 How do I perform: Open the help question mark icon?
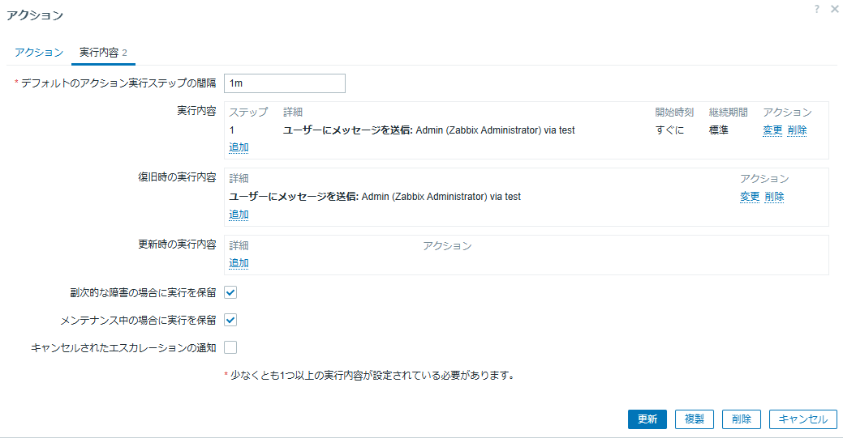[x=817, y=9]
